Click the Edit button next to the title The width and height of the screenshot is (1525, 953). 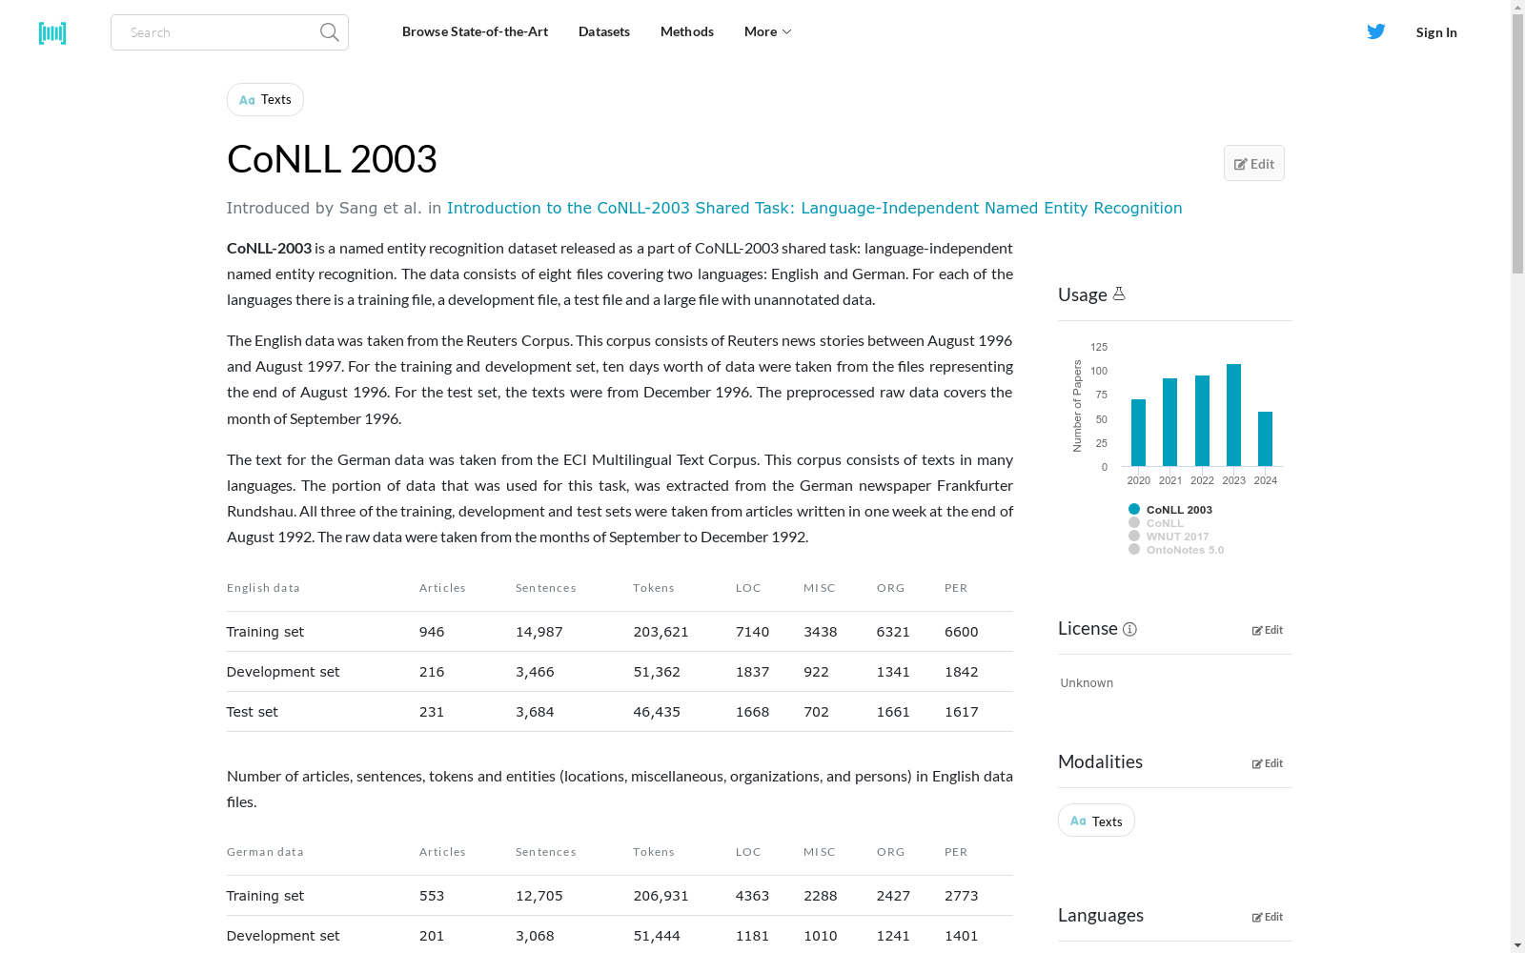1253,163
